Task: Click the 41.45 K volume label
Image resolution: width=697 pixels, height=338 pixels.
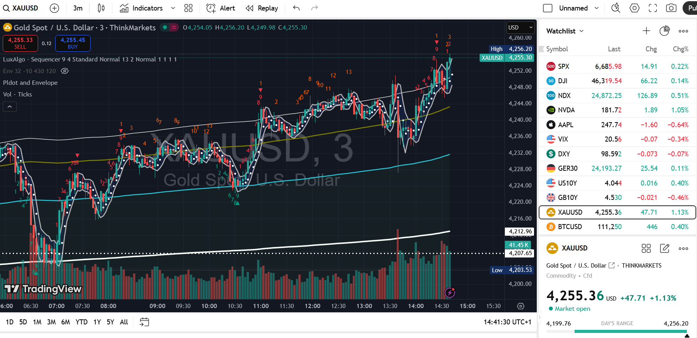Action: pyautogui.click(x=519, y=245)
